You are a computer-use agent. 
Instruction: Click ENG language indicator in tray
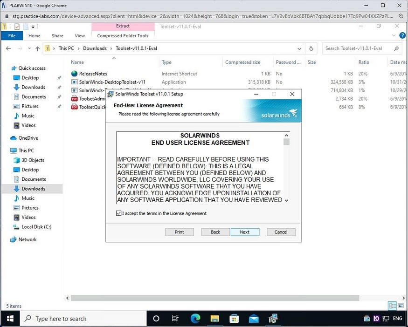click(x=397, y=319)
